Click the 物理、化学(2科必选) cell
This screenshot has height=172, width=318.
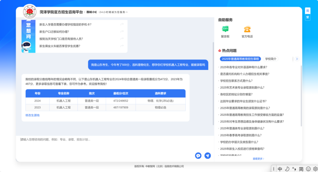tap(160, 101)
